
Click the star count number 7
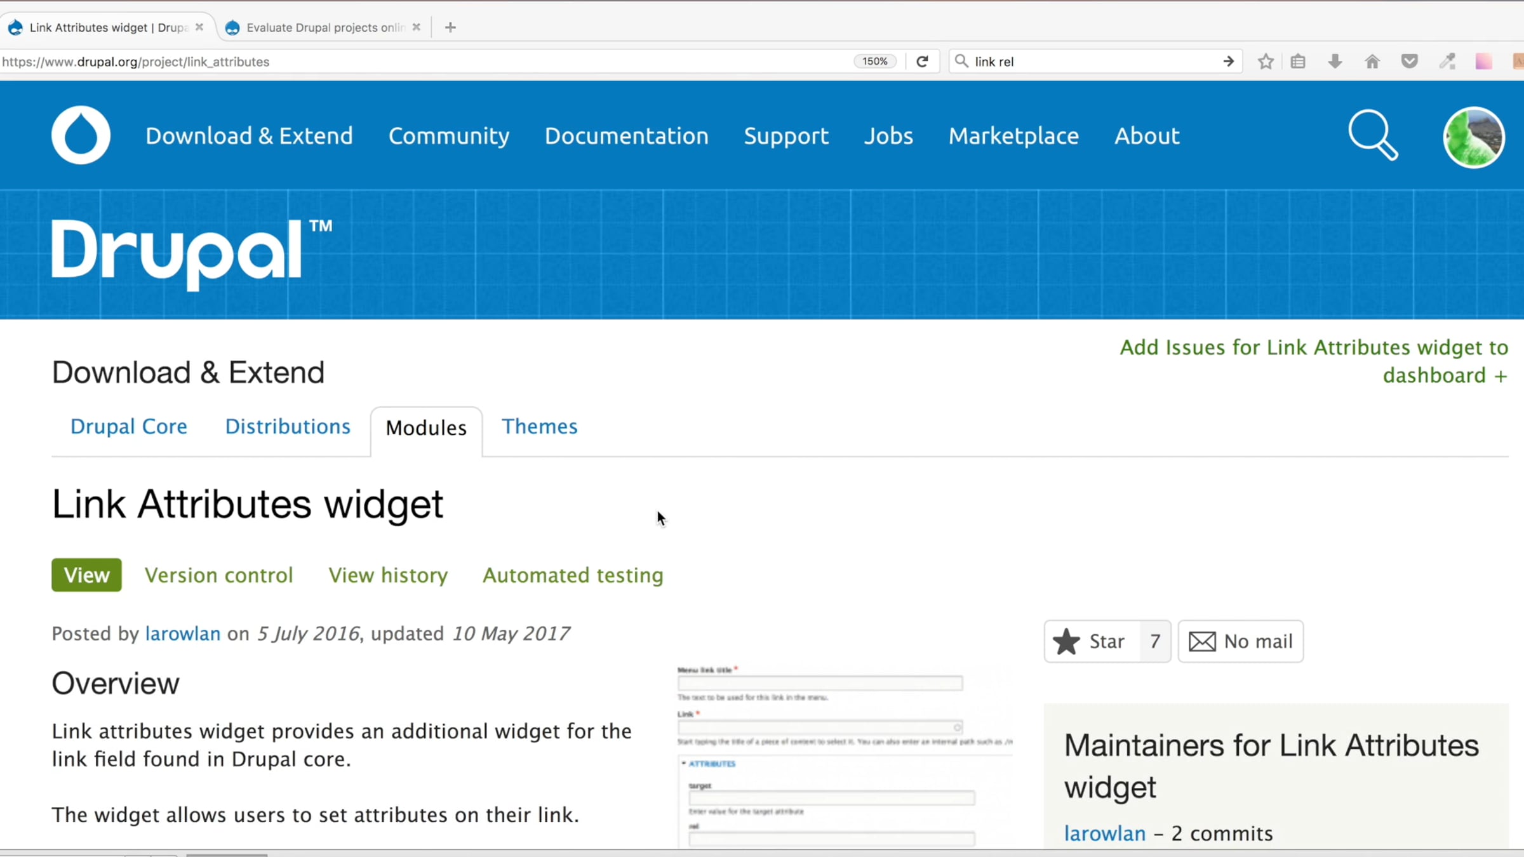(1155, 641)
